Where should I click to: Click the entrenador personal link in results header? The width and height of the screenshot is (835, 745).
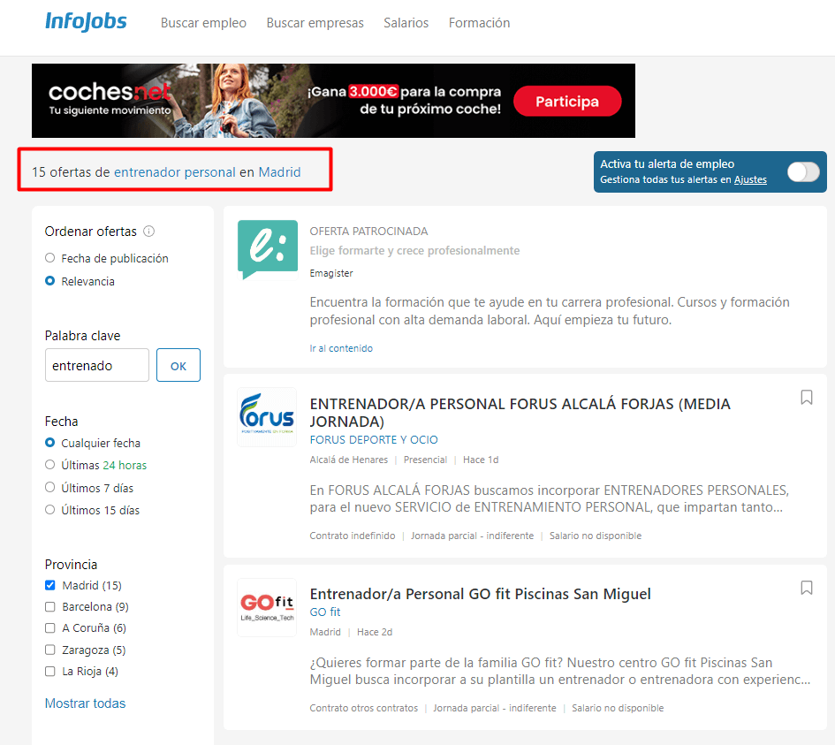pos(175,172)
